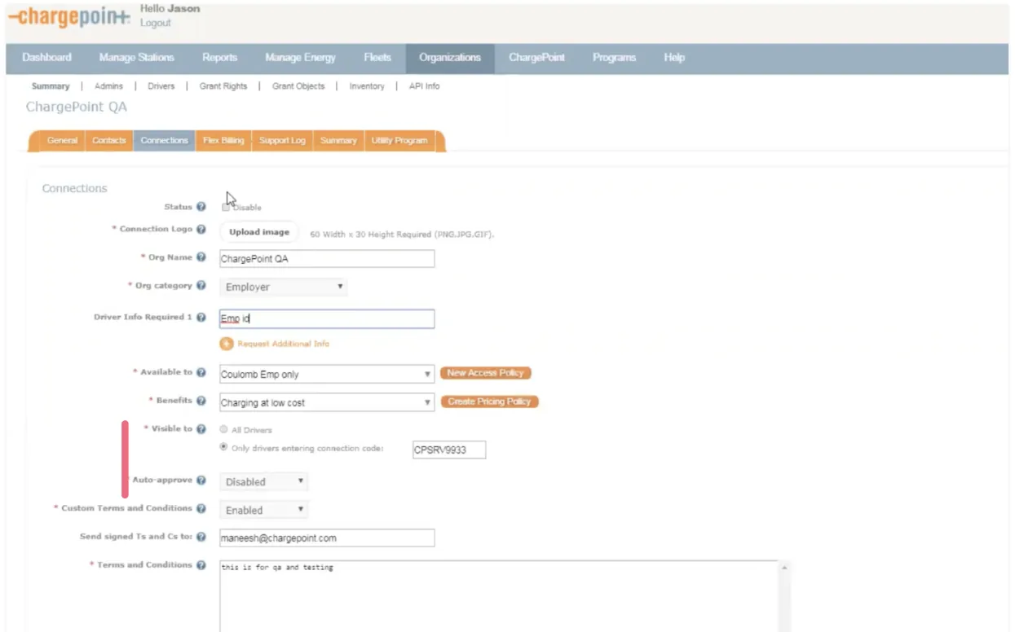The width and height of the screenshot is (1015, 632).
Task: Open the Programs menu
Action: [614, 58]
